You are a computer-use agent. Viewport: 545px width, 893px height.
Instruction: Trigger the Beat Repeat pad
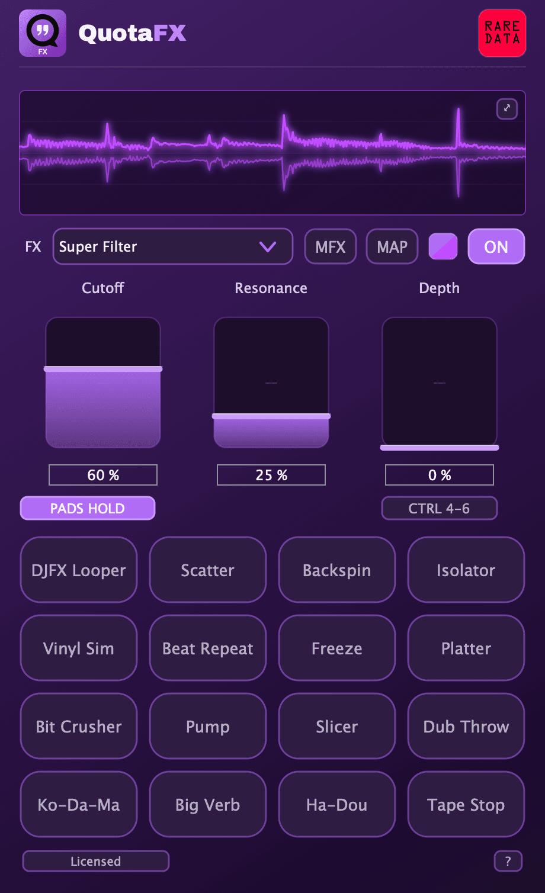click(x=208, y=648)
